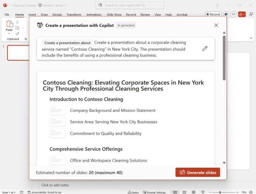The width and height of the screenshot is (256, 194).
Task: Close the Copilot presentation dialog
Action: tap(216, 25)
